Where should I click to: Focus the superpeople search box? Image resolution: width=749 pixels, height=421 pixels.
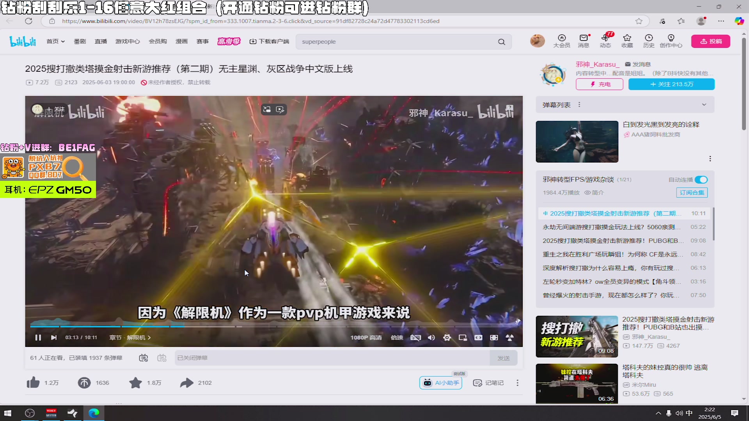(396, 42)
